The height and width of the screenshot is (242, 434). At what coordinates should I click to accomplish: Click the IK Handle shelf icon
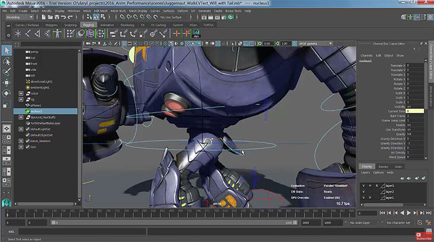pyautogui.click(x=37, y=34)
